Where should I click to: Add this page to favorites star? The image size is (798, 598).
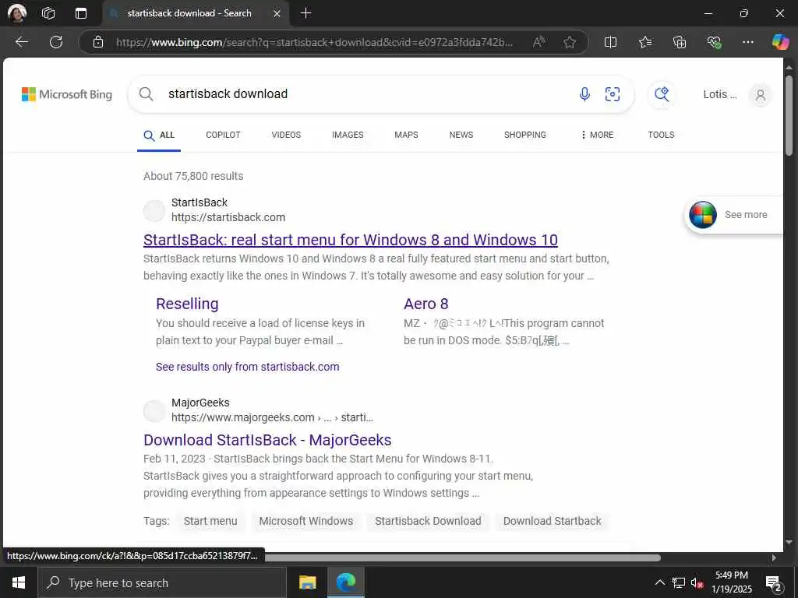pos(570,42)
